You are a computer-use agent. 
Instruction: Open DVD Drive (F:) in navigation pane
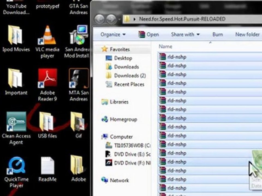click(x=128, y=163)
